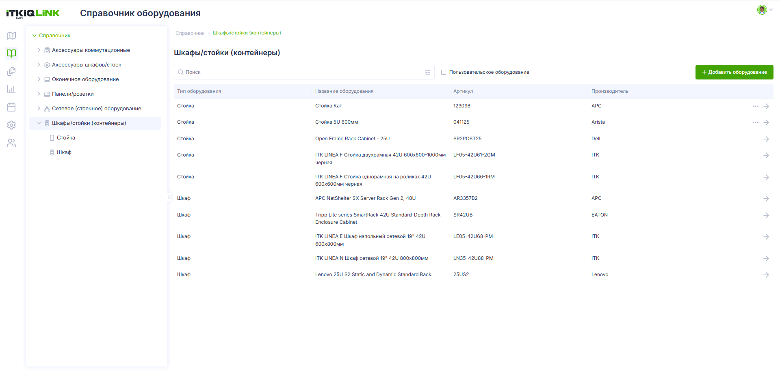Collapse Шкафы/стойки (контейнеры) node
Screen dimensions: 780x373
coord(39,123)
